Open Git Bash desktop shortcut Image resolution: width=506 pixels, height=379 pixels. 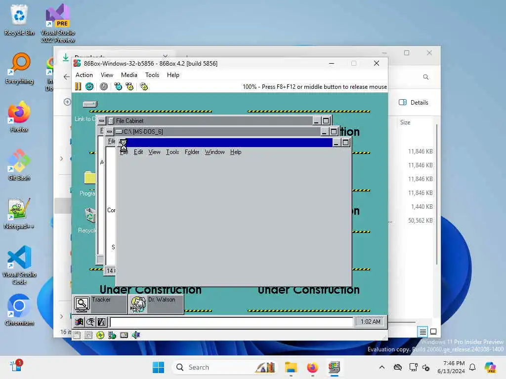(19, 165)
